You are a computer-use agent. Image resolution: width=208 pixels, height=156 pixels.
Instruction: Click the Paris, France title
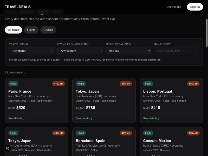click(20, 92)
